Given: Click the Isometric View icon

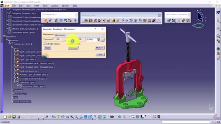Looking at the screenshot, I should click(x=90, y=117).
